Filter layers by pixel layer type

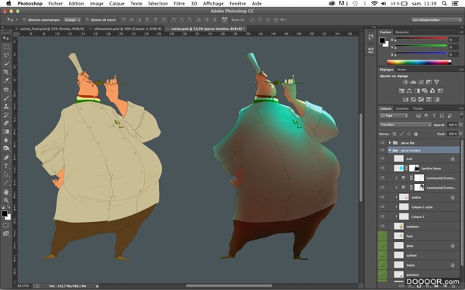(x=418, y=116)
